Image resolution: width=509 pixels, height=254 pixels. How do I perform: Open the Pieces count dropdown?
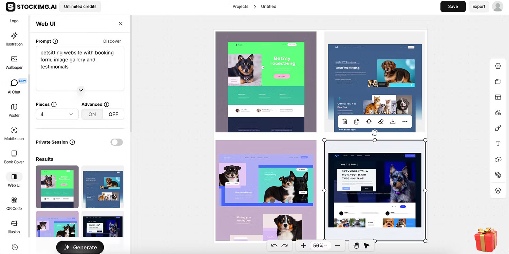click(x=57, y=114)
